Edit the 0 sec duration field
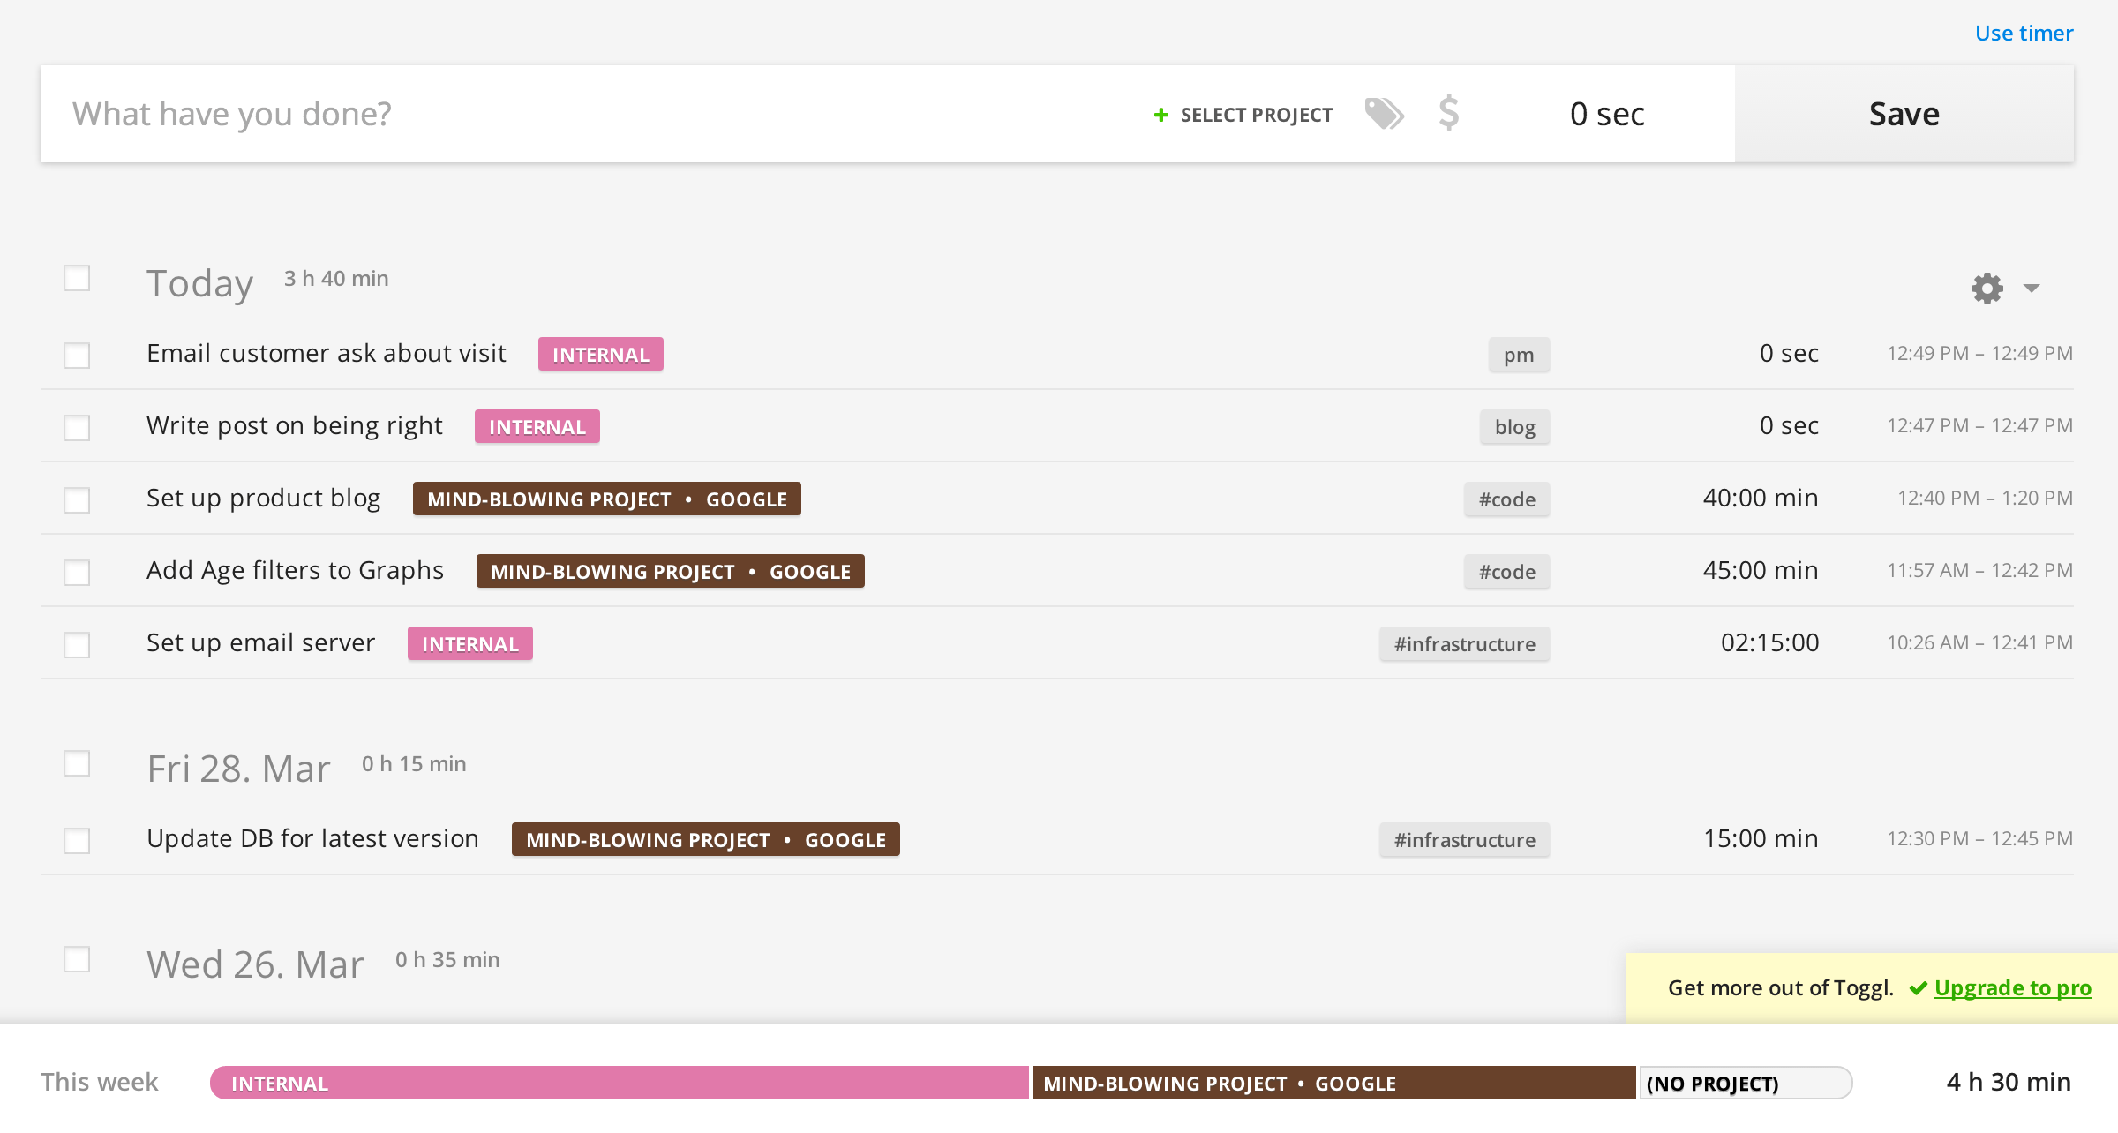The image size is (2118, 1133). tap(1607, 114)
